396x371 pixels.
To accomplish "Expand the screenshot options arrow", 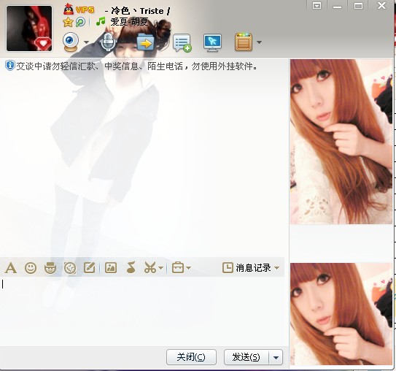I will [x=161, y=268].
